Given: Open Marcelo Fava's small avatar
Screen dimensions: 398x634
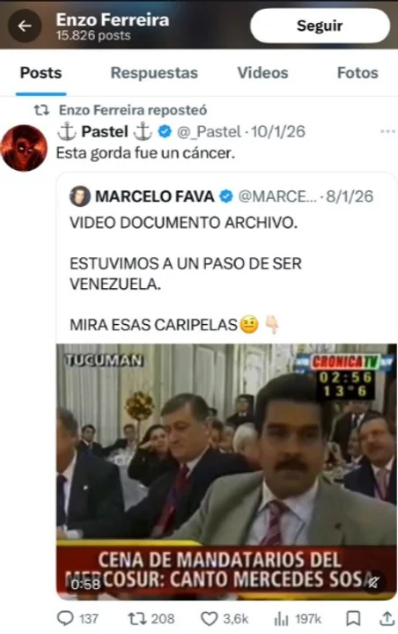Looking at the screenshot, I should [79, 196].
